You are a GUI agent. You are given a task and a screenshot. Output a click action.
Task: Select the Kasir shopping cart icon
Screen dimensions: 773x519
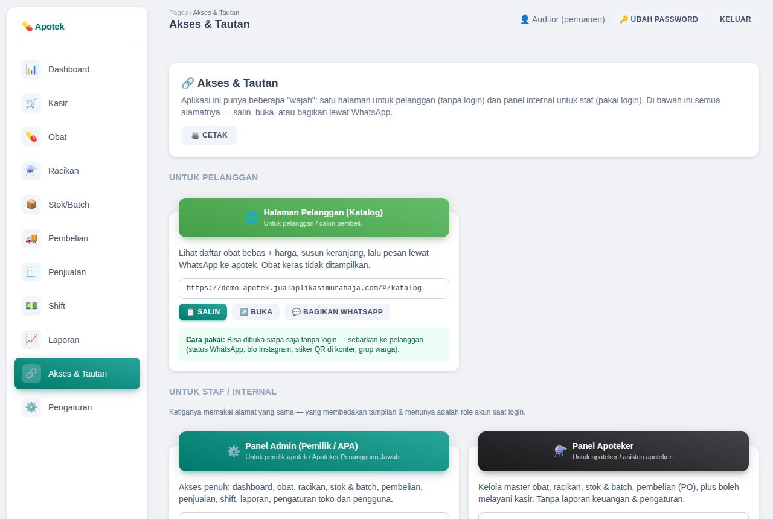pyautogui.click(x=31, y=103)
